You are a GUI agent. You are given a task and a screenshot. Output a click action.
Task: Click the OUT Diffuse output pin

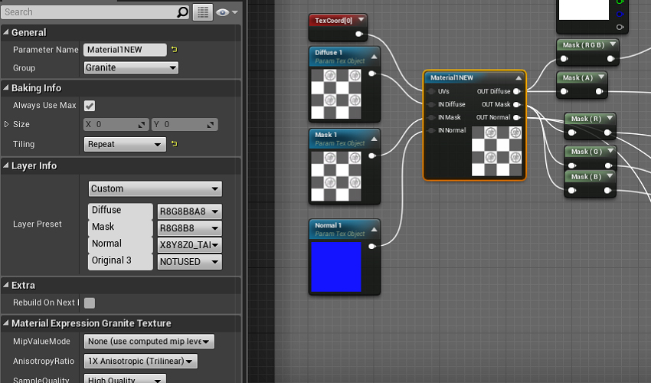[517, 92]
